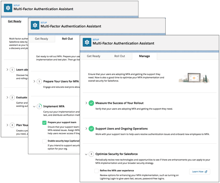220x183 pixels.
Task: Click the step 3 circle beside Plan in the back window
Action: pos(12,125)
